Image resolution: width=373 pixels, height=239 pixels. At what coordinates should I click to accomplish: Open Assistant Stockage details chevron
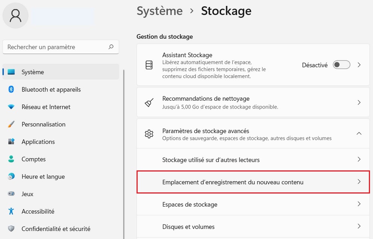(359, 65)
